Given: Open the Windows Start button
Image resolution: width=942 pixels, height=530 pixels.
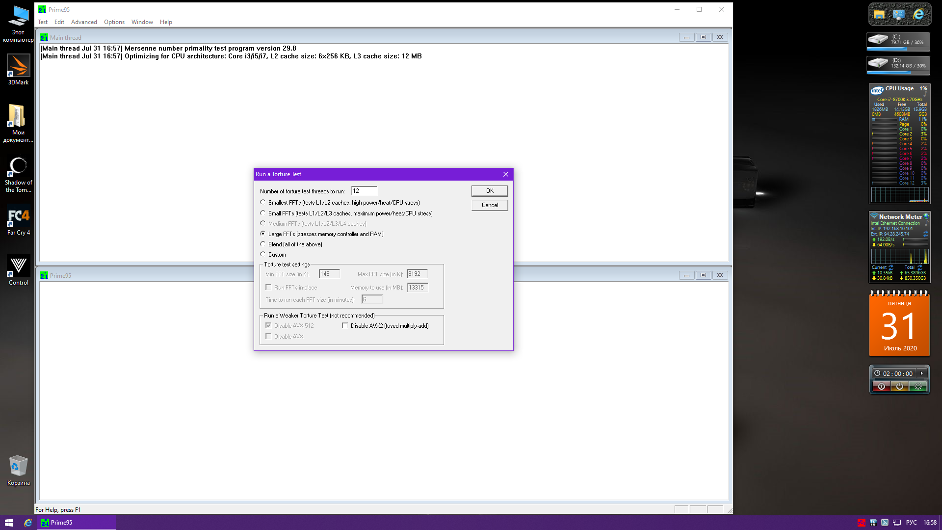Looking at the screenshot, I should [x=8, y=523].
